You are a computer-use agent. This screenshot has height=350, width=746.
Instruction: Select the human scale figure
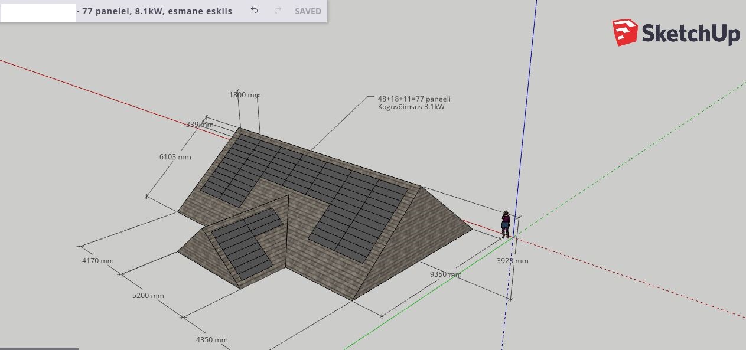point(506,224)
